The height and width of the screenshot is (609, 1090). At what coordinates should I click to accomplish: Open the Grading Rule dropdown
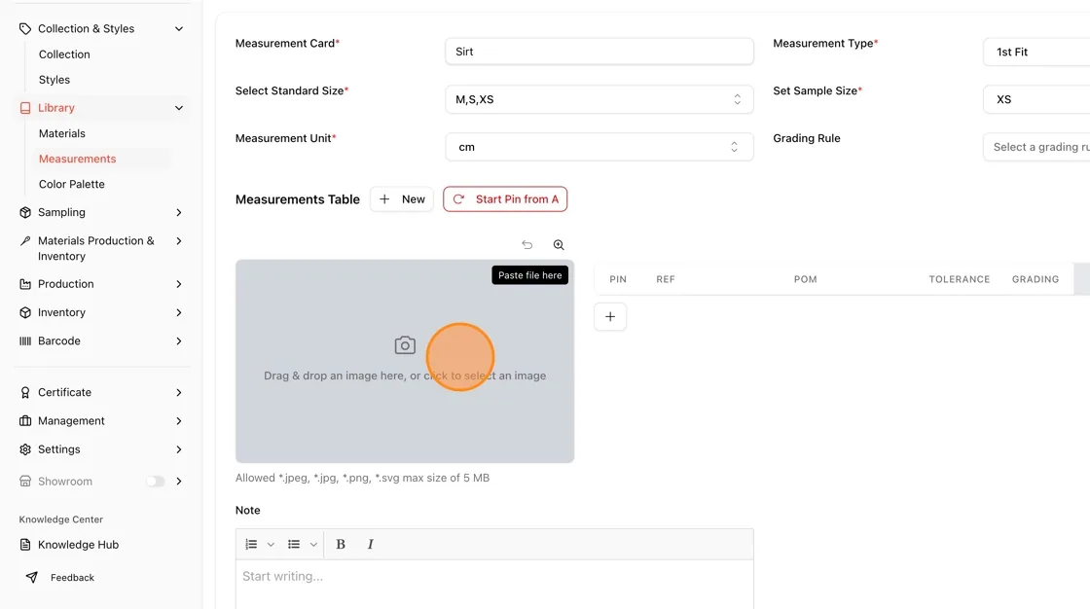coord(1036,147)
